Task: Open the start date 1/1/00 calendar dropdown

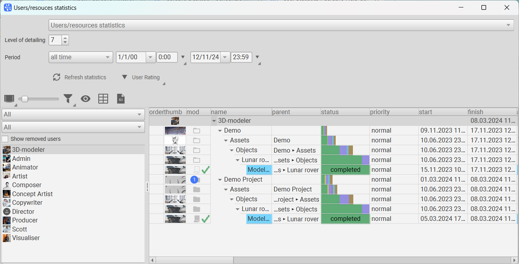Action: [151, 57]
